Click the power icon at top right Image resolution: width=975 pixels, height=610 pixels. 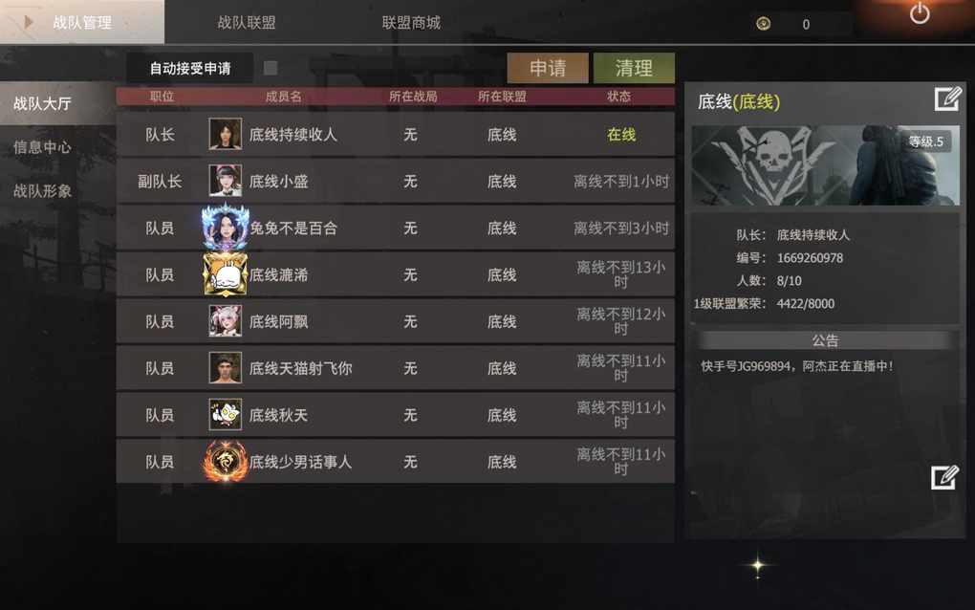coord(920,13)
